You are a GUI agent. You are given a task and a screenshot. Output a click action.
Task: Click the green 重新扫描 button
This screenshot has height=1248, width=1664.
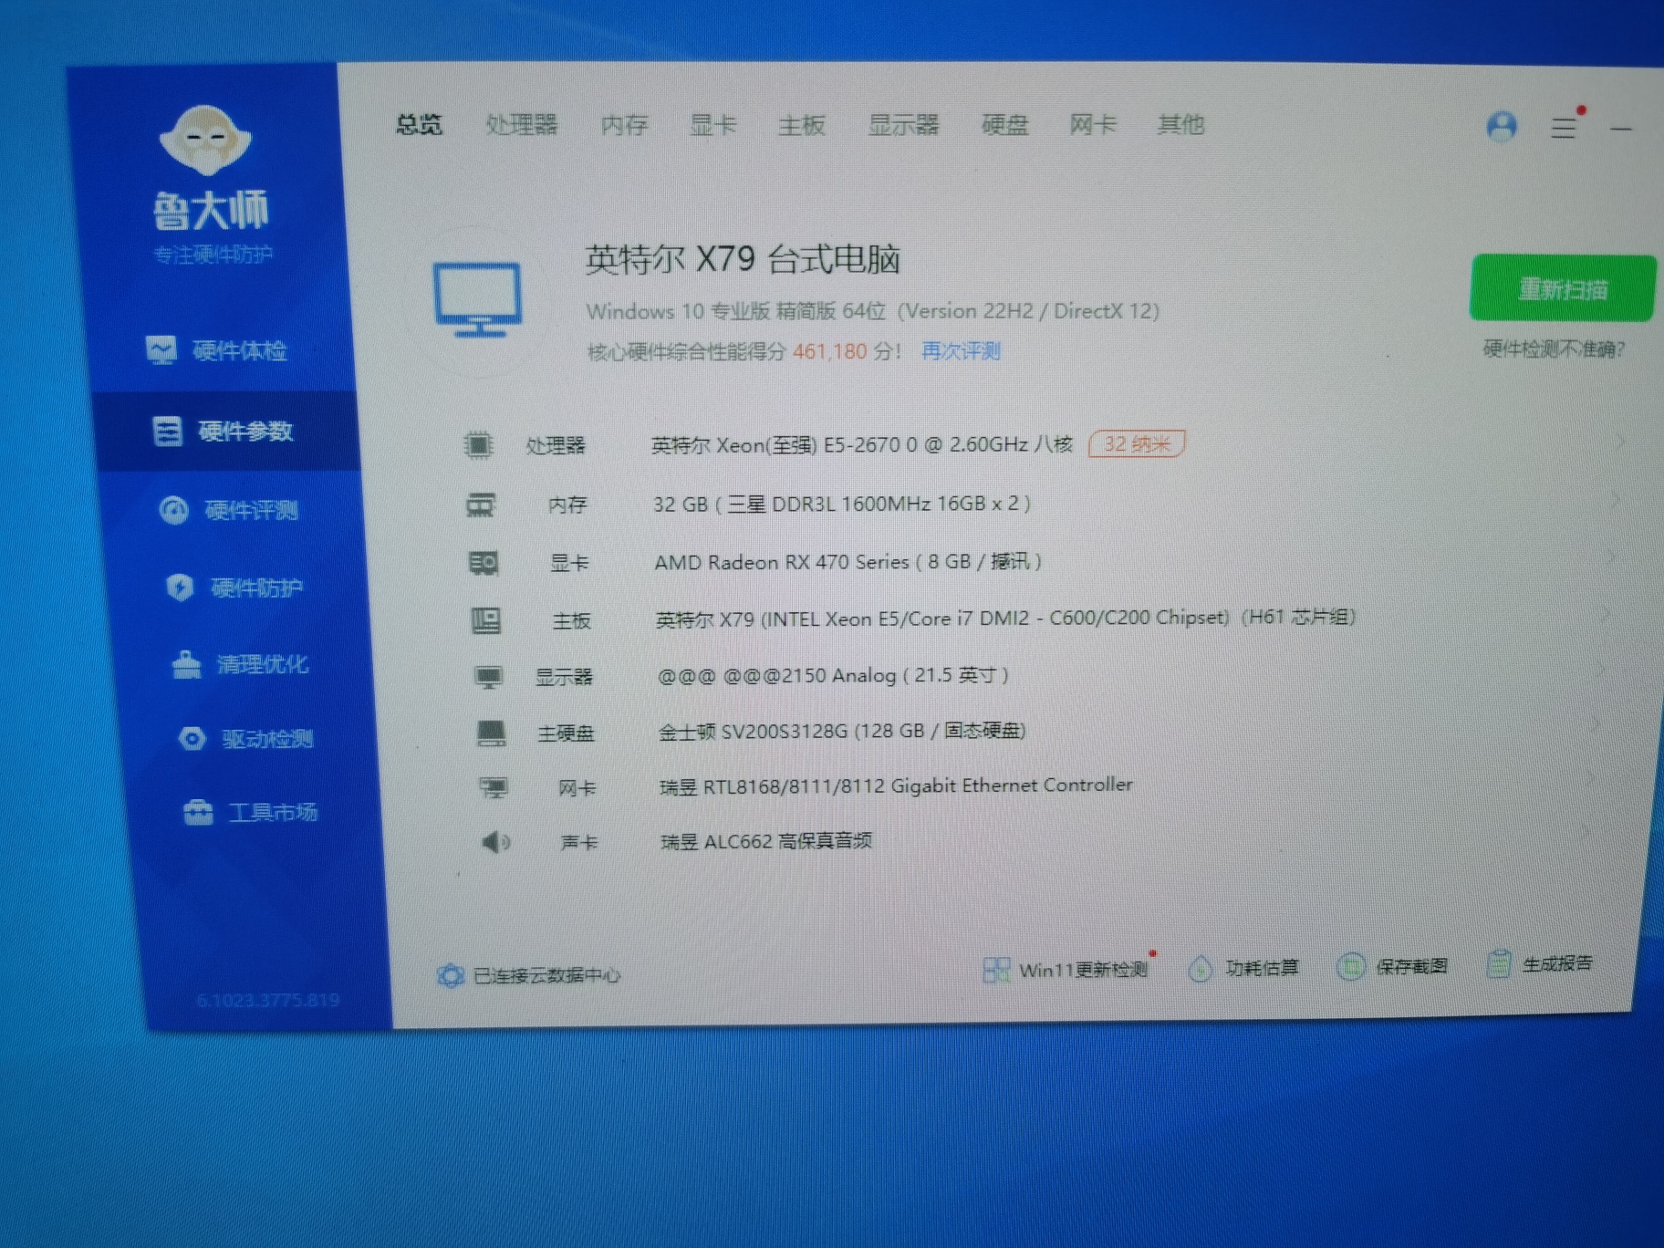[1562, 289]
